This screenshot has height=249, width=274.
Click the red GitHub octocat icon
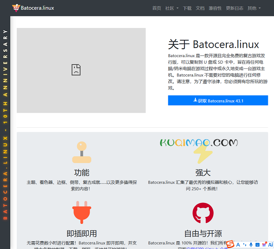[203, 213]
